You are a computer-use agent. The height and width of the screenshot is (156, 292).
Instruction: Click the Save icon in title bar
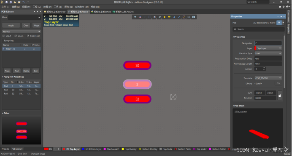click(x=6, y=2)
